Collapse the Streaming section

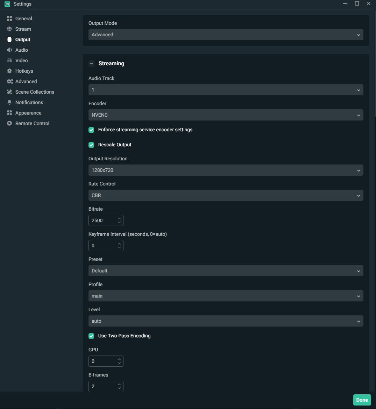92,64
